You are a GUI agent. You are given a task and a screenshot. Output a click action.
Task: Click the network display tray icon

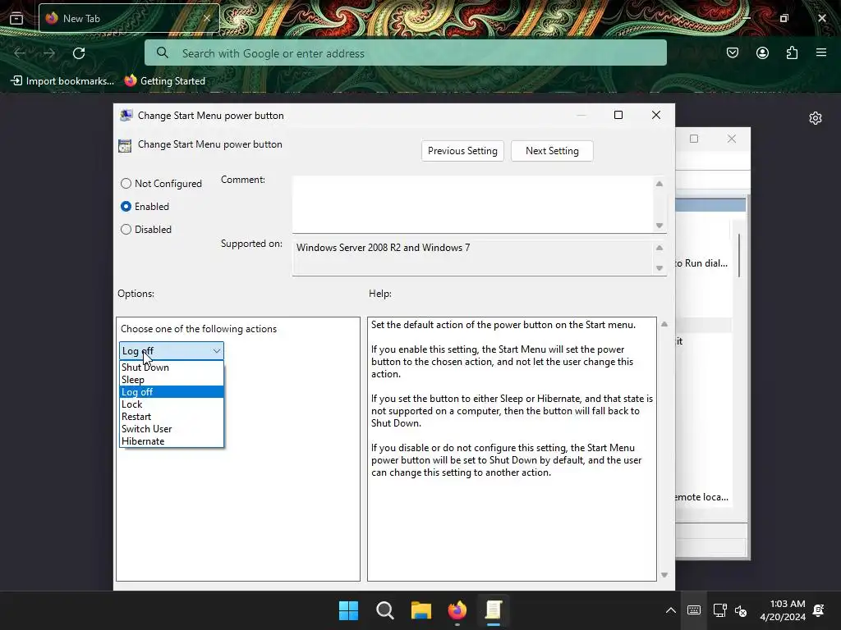pos(719,610)
